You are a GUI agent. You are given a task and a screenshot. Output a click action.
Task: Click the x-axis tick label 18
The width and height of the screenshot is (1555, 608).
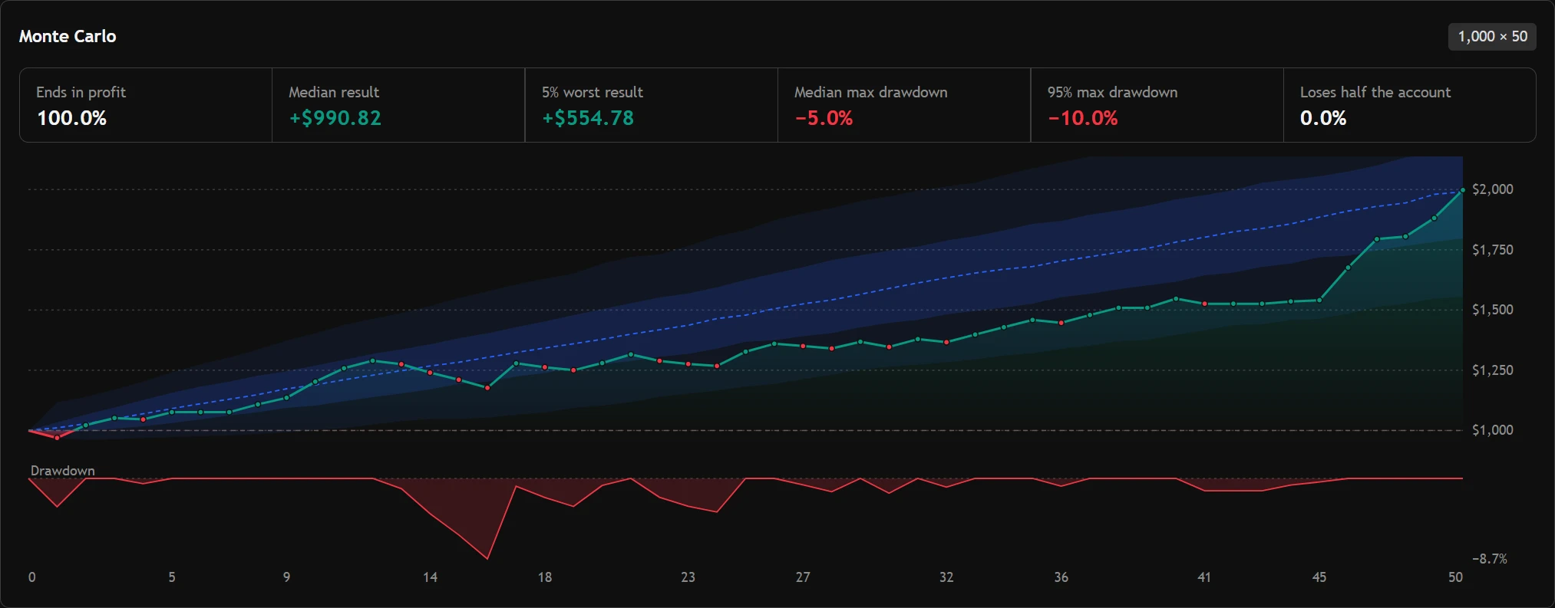pos(544,577)
